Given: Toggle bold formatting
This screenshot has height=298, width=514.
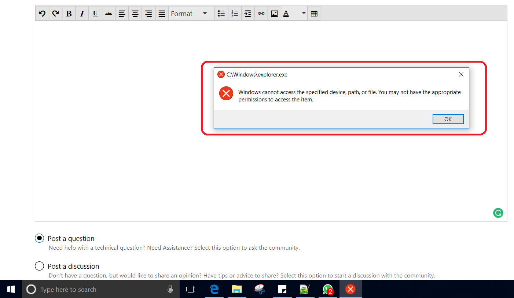Looking at the screenshot, I should pos(69,13).
